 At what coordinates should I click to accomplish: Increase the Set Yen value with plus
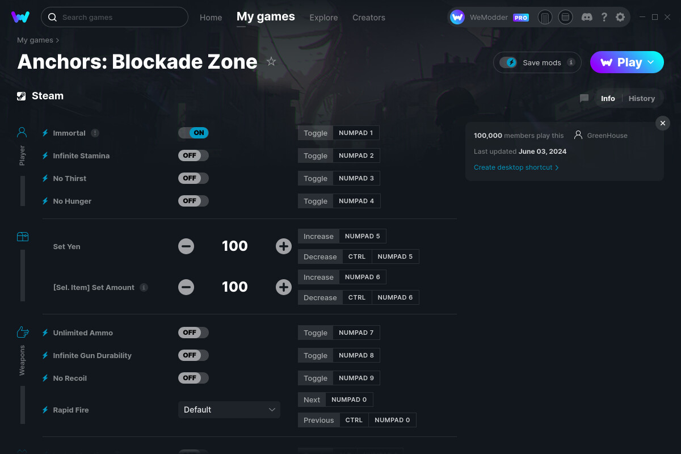pyautogui.click(x=283, y=246)
